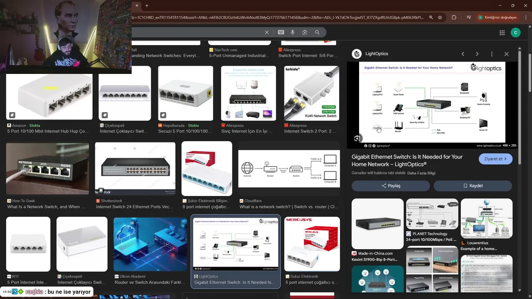The width and height of the screenshot is (532, 299).
Task: Go to previous image in preview panel
Action: (x=463, y=54)
